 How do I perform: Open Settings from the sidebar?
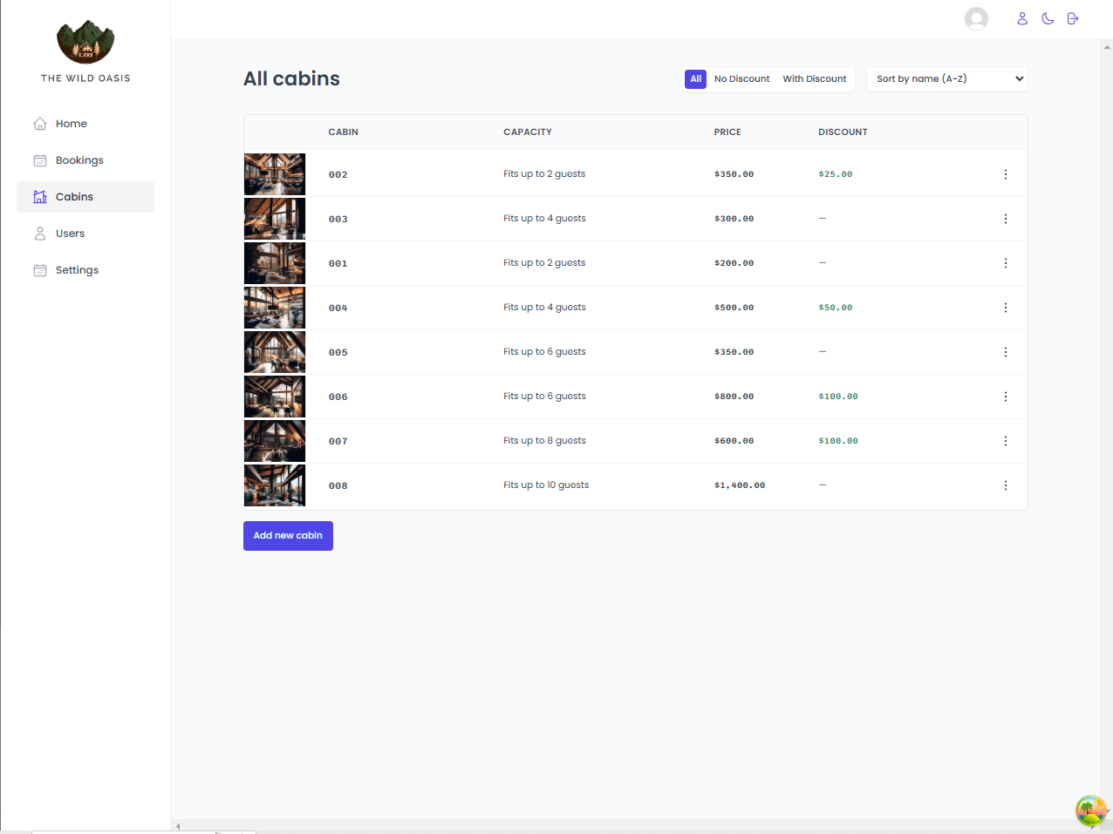coord(77,270)
